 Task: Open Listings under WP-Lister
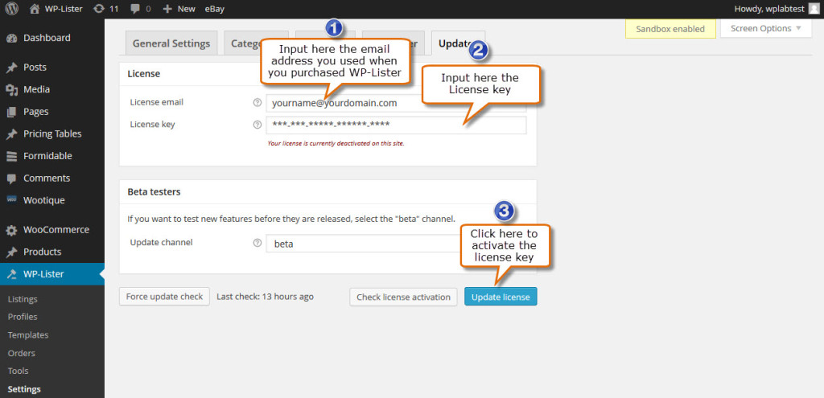[x=23, y=299]
